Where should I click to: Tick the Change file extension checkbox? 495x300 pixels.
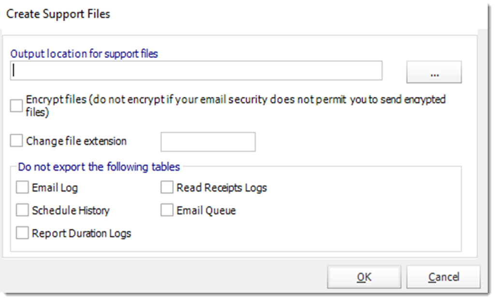pyautogui.click(x=16, y=141)
